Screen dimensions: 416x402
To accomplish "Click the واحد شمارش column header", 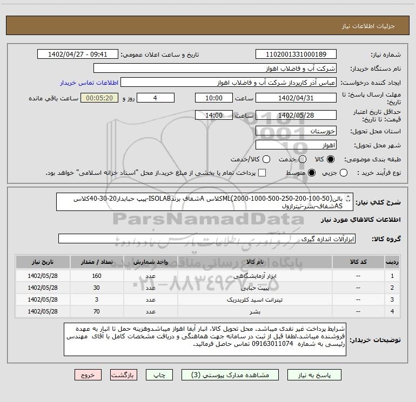I will click(150, 262).
